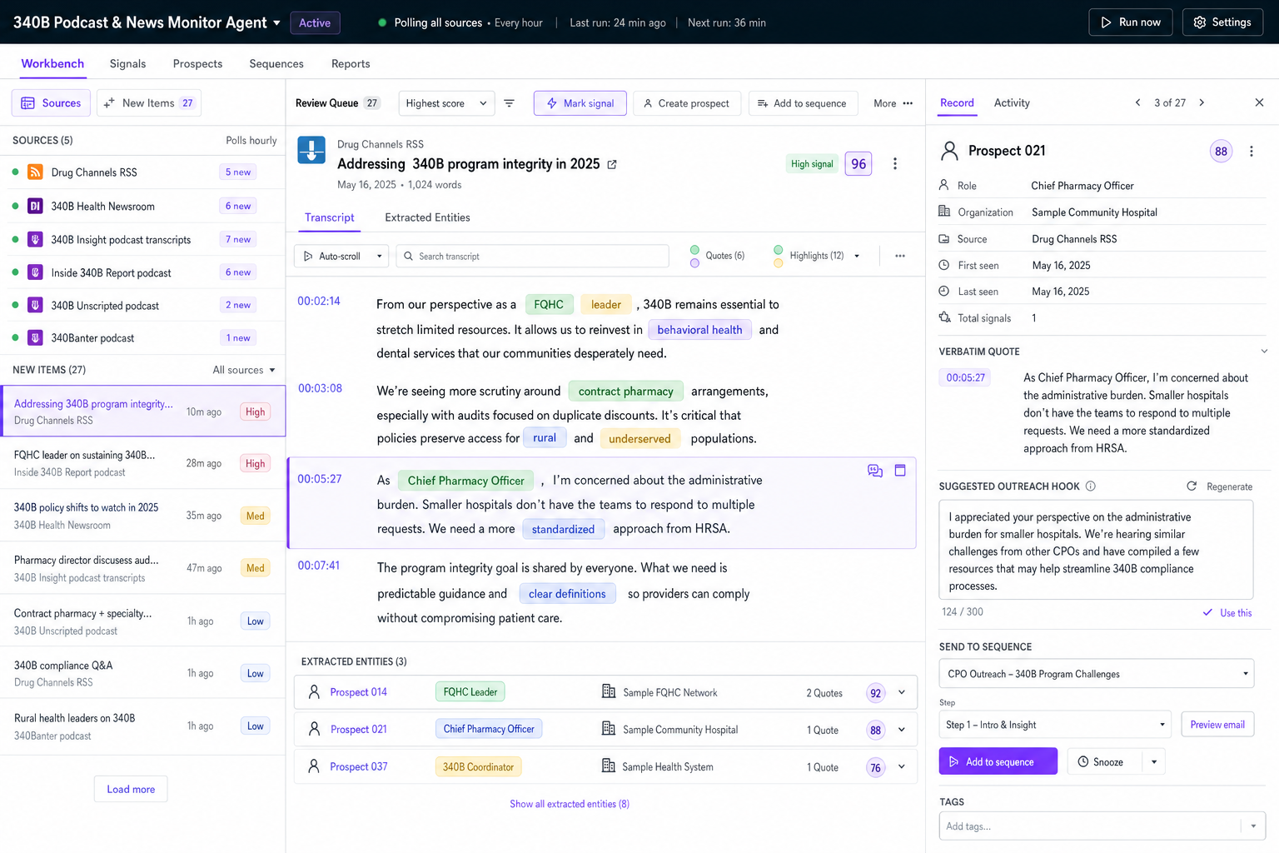
Task: Open the filter icon beside Highest score
Action: tap(509, 103)
